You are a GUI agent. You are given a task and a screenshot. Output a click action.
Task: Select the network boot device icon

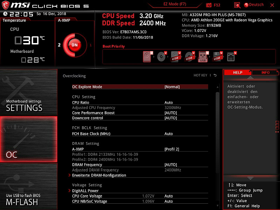tap(231, 57)
